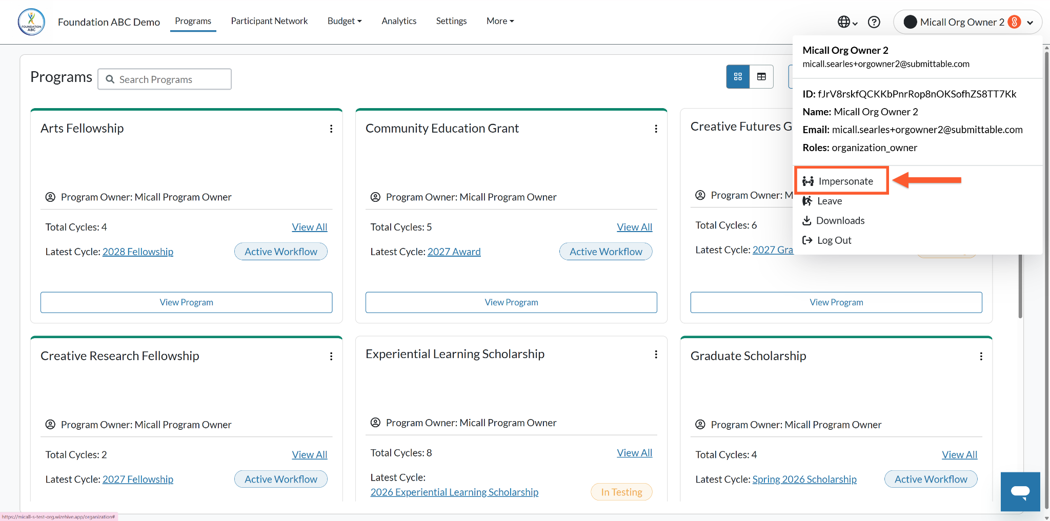Open Downloads from account menu
This screenshot has height=521, width=1050.
pos(833,220)
